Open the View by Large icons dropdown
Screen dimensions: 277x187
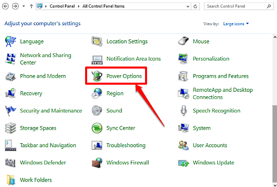coord(236,24)
